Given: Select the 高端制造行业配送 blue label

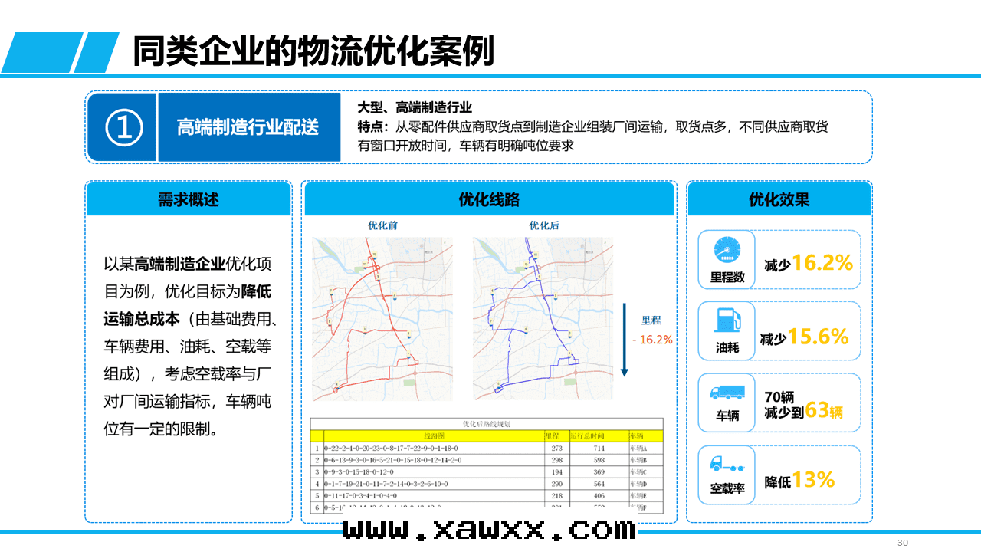Looking at the screenshot, I should tap(248, 127).
